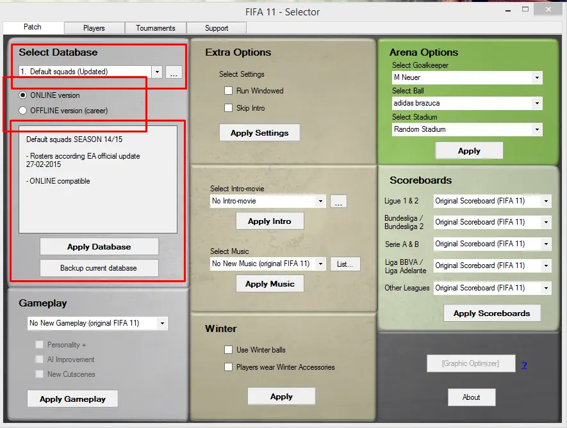Click the Apply Intro button
This screenshot has height=428, width=567.
click(x=270, y=221)
